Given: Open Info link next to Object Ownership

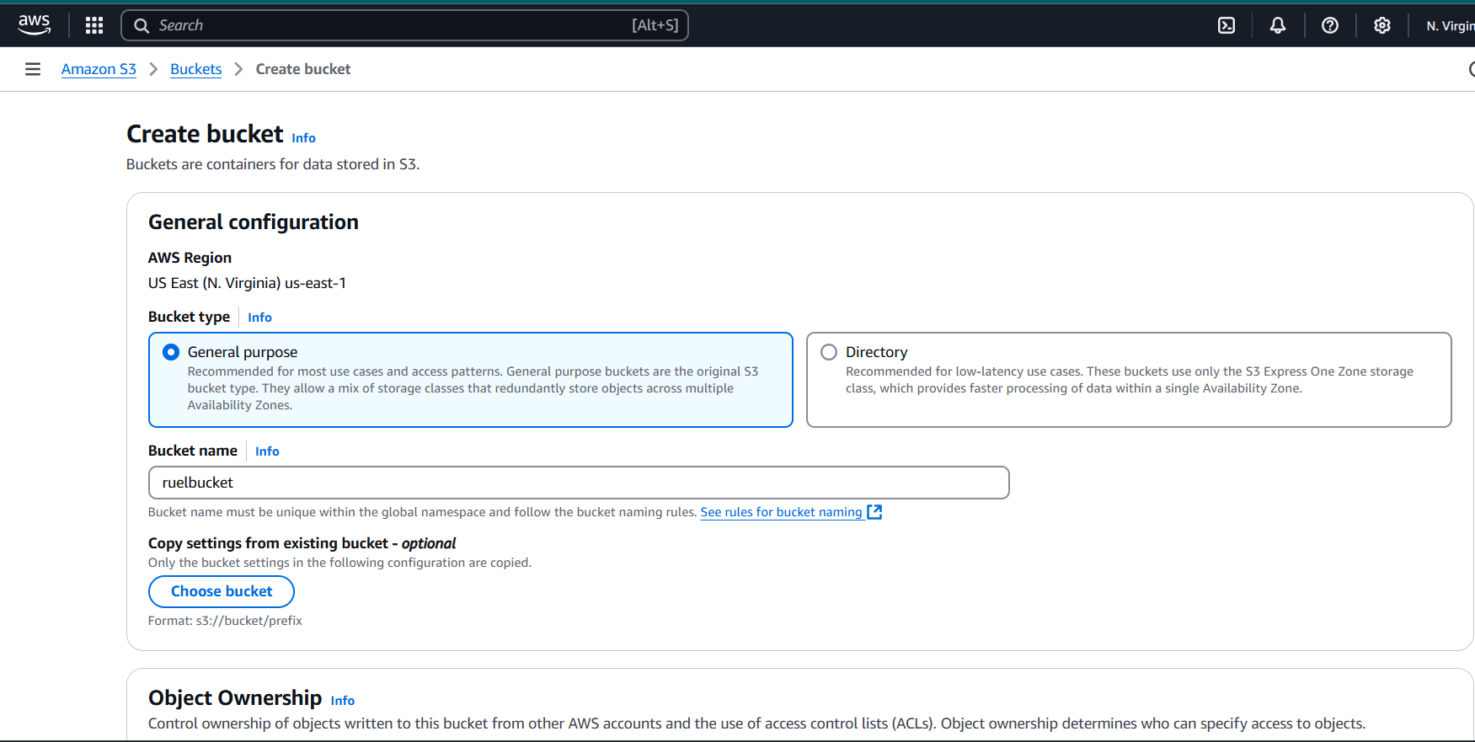Looking at the screenshot, I should [x=343, y=701].
